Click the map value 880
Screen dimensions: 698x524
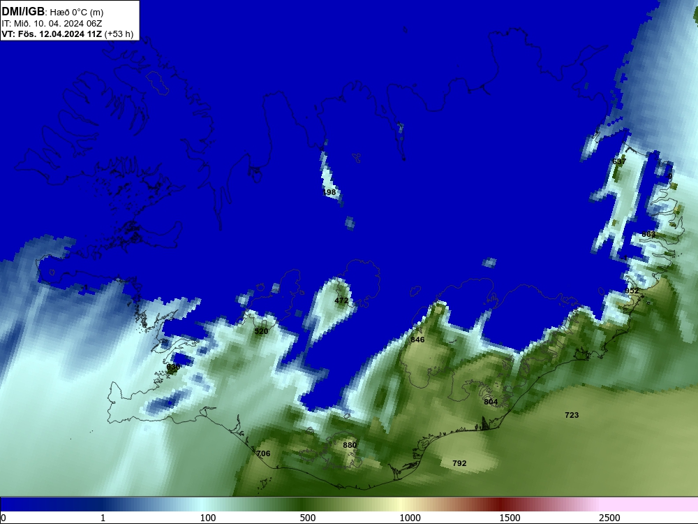pos(350,445)
